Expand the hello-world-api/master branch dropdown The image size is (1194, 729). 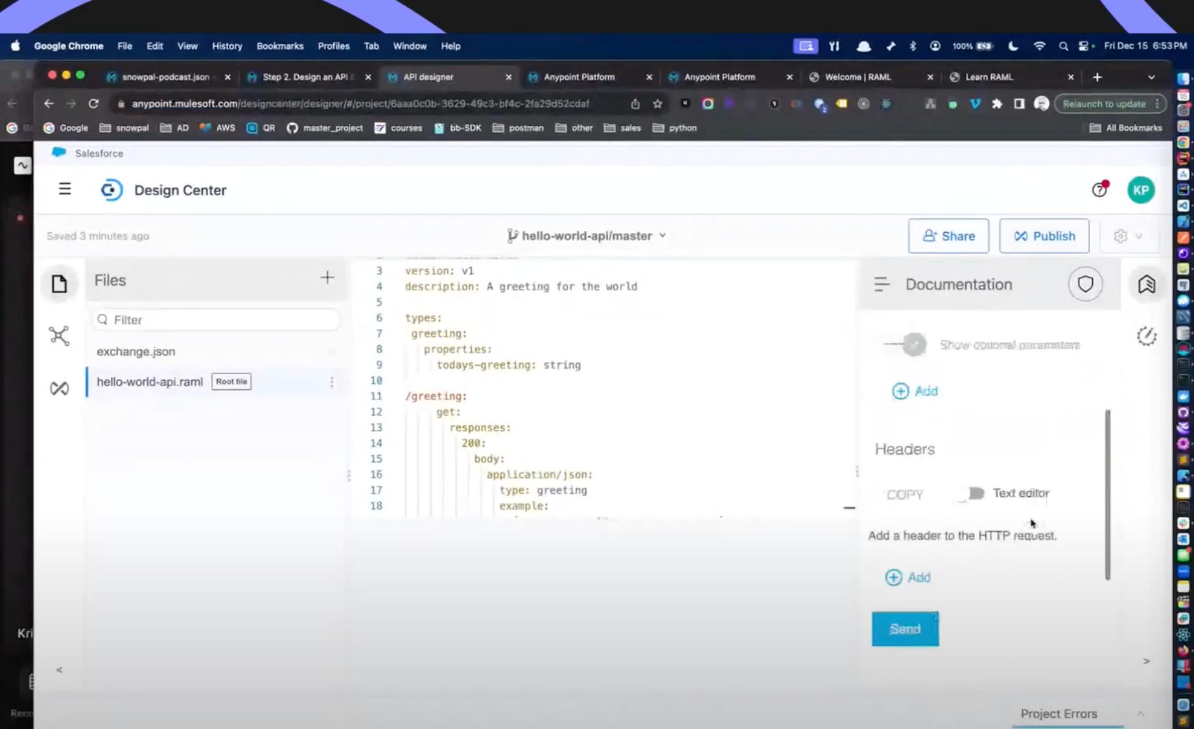pyautogui.click(x=662, y=235)
